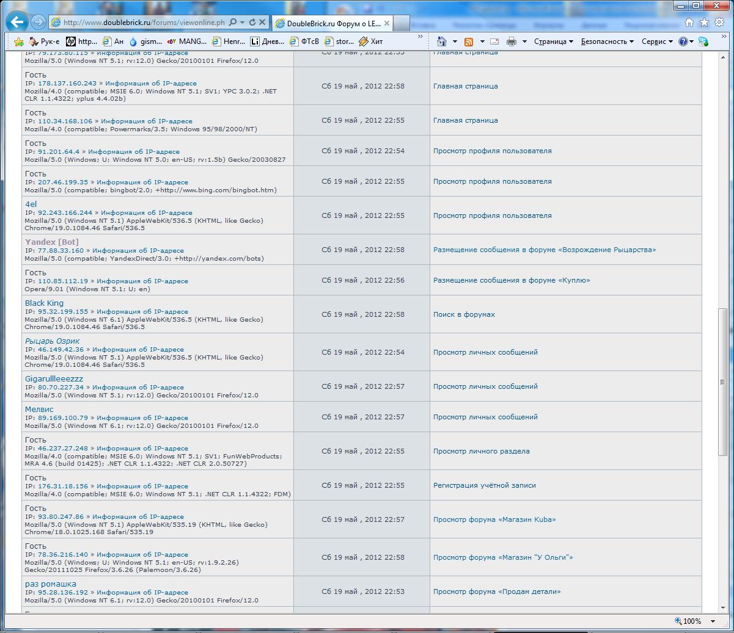Viewport: 734px width, 633px height.
Task: Close the DoubleBrick.ru tab
Action: click(387, 23)
